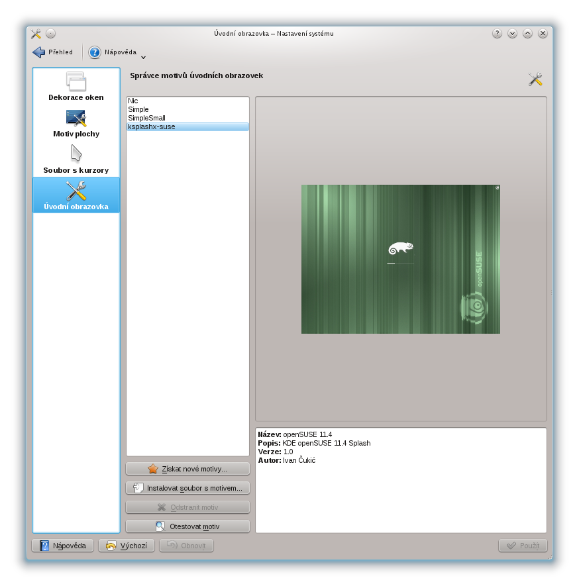Click the Název: openSUSE 11.4 text

(295, 434)
